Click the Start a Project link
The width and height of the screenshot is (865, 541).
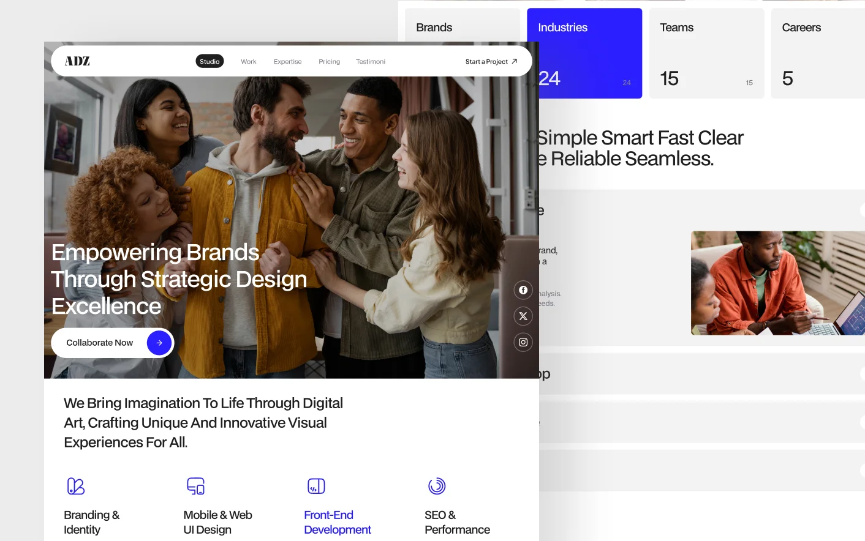pos(491,62)
